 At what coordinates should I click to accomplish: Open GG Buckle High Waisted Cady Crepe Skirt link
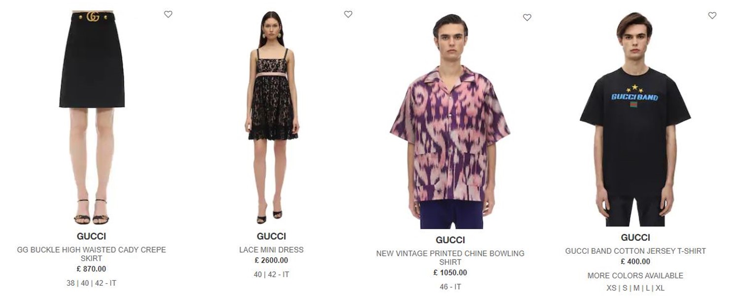point(92,254)
